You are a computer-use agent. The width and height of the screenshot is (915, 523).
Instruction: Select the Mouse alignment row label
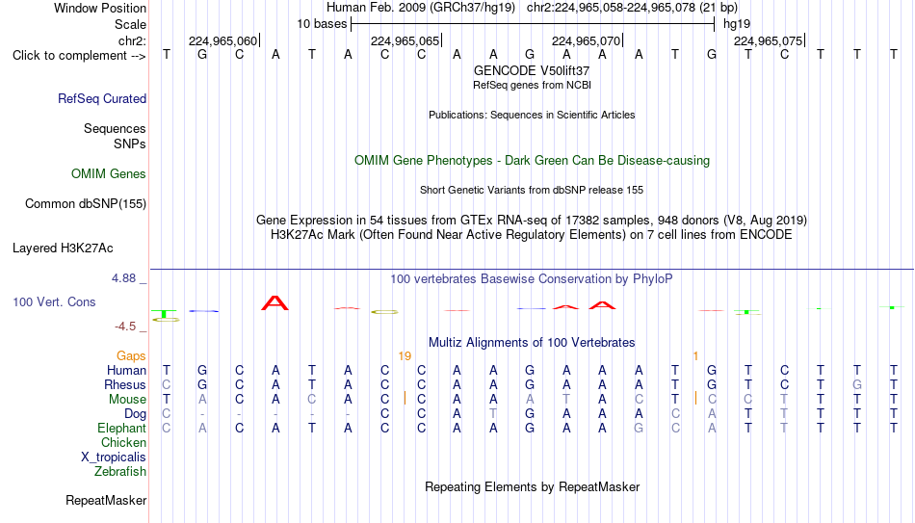click(x=127, y=400)
